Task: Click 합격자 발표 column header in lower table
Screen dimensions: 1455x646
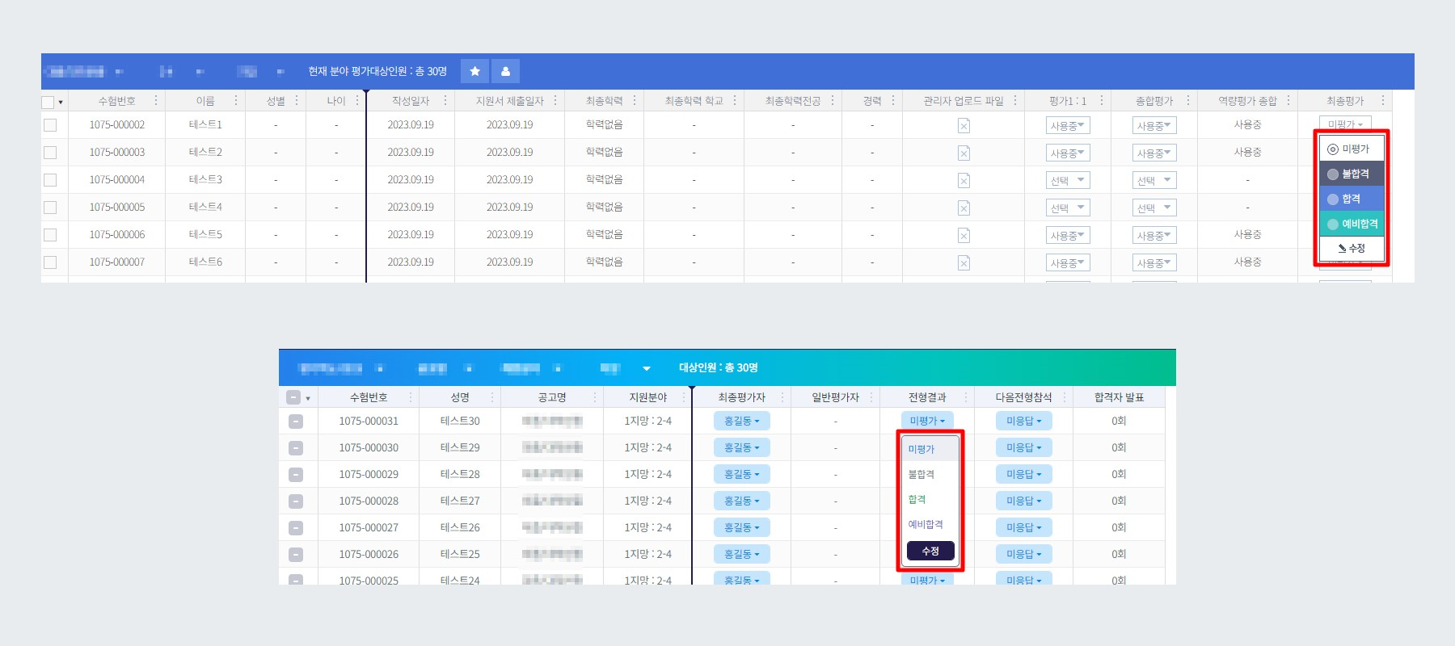Action: click(x=1120, y=397)
